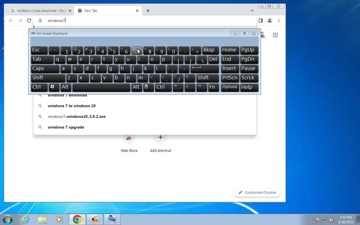
Task: Click the up arrow key on keyboard
Action: pos(190,78)
